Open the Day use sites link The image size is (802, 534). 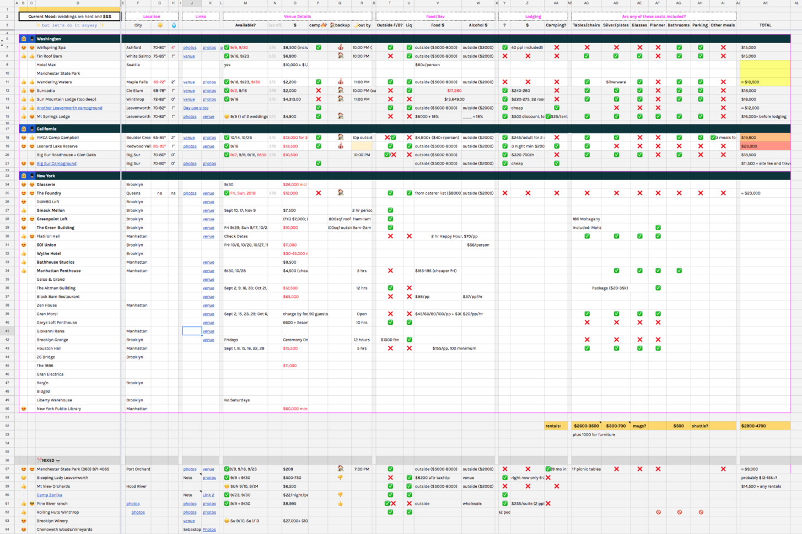point(196,108)
